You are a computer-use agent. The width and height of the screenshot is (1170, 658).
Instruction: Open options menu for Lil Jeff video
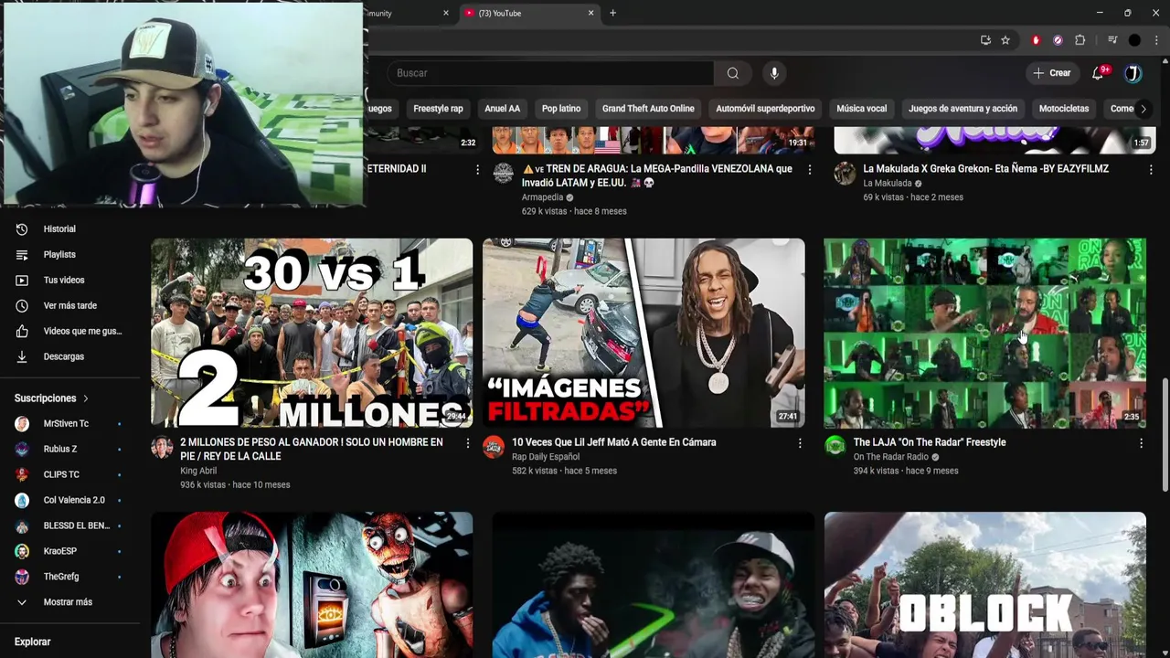click(800, 443)
